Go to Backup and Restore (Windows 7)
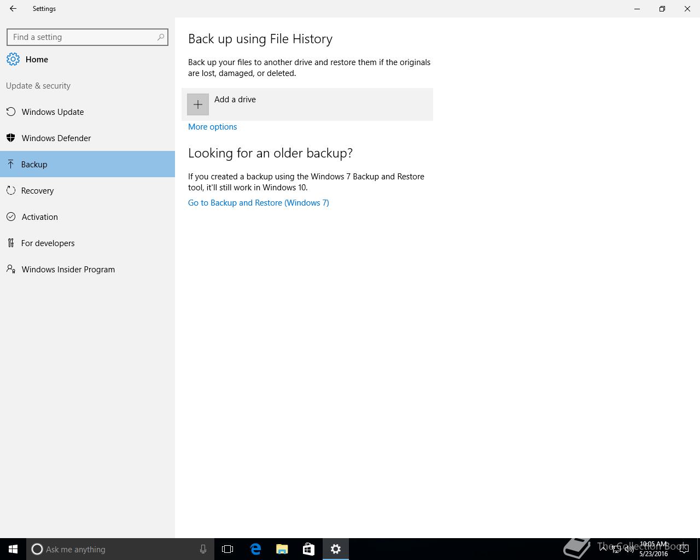 tap(259, 203)
